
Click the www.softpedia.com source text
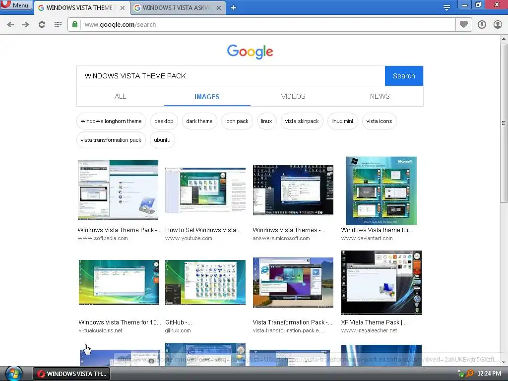coord(103,239)
